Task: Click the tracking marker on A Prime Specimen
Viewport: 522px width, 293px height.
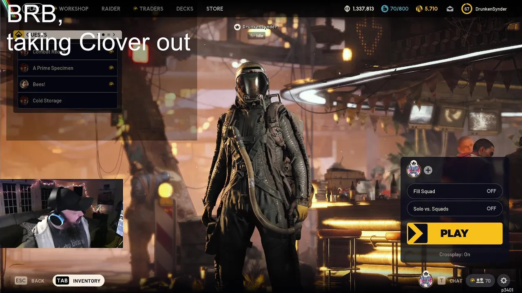Action: pyautogui.click(x=111, y=68)
